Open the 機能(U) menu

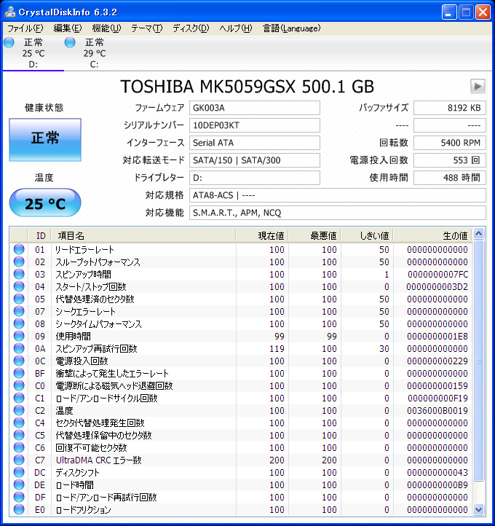pos(106,28)
